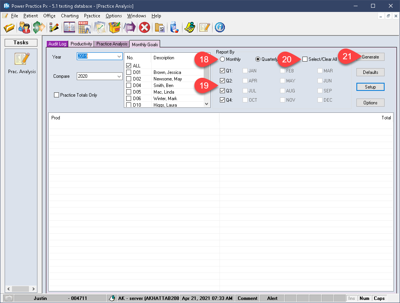
Task: Open the folder with document toolbar icon
Action: (x=160, y=28)
